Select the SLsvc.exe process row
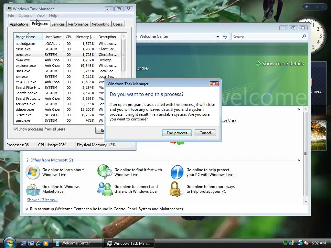This screenshot has height=248, width=331. pyautogui.click(x=59, y=115)
